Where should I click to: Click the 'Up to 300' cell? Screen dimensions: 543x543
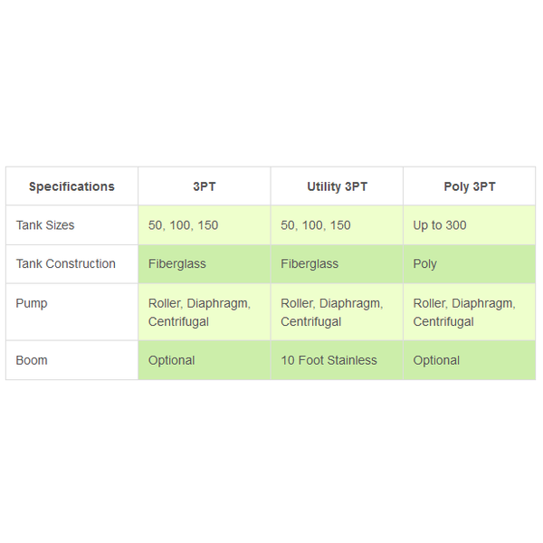[x=470, y=225]
